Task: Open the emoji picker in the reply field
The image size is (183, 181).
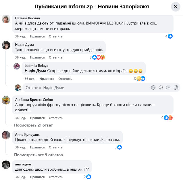Action: pyautogui.click(x=161, y=87)
